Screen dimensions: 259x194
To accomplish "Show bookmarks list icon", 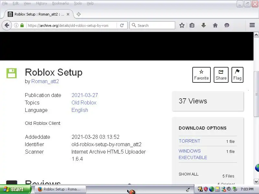I will pyautogui.click(x=192, y=26).
